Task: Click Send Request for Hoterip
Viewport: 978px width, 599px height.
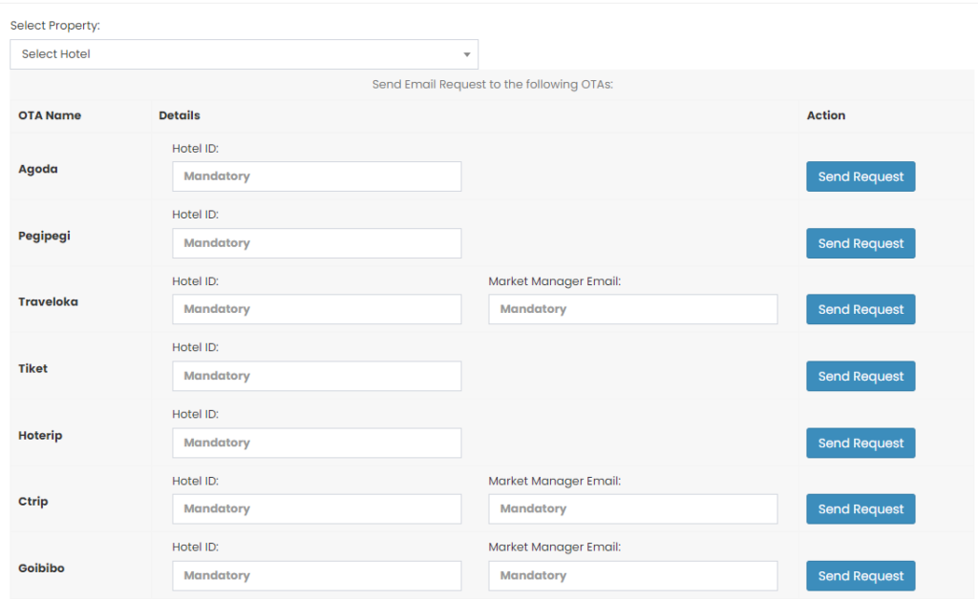Action: click(x=861, y=443)
